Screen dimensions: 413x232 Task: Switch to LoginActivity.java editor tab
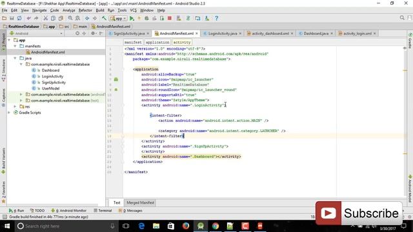223,34
